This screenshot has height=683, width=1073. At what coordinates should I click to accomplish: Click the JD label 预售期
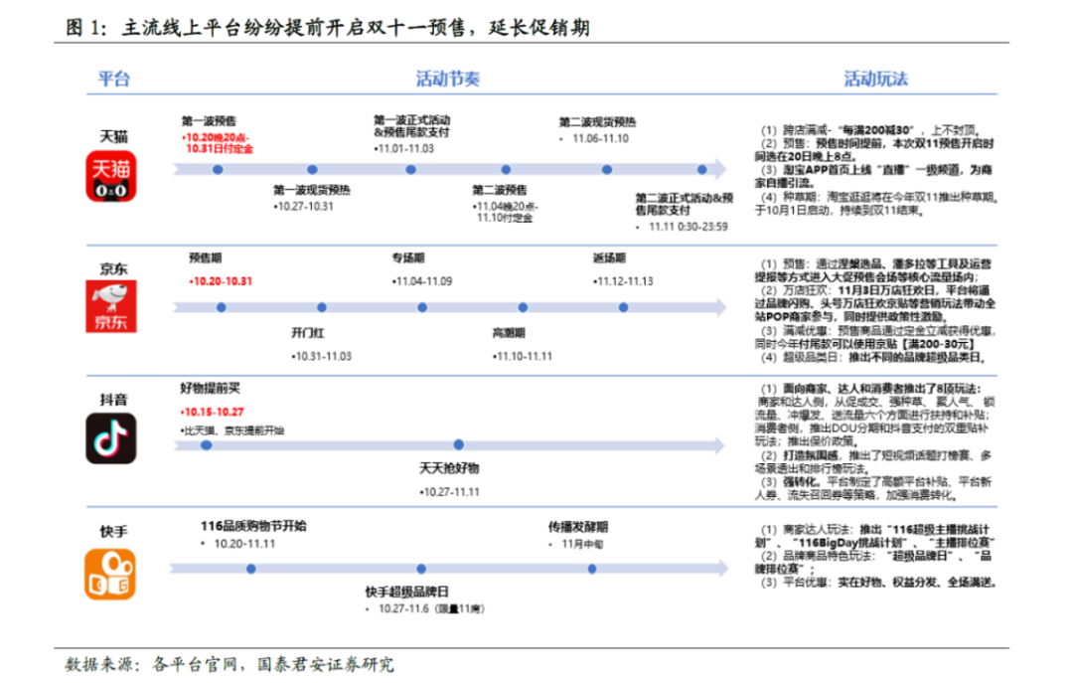(x=206, y=258)
